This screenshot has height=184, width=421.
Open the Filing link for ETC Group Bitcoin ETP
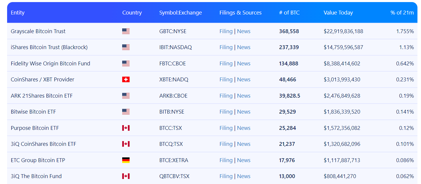pos(226,160)
